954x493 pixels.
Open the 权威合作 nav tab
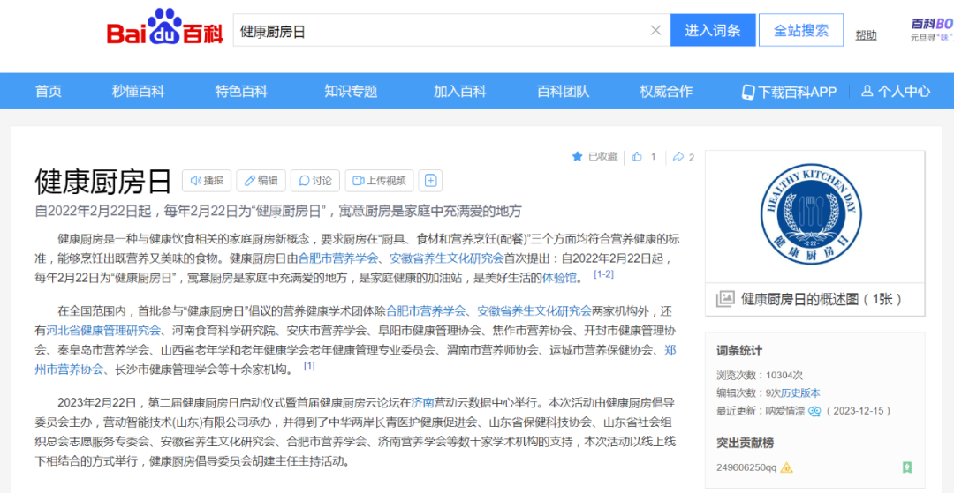pos(666,91)
